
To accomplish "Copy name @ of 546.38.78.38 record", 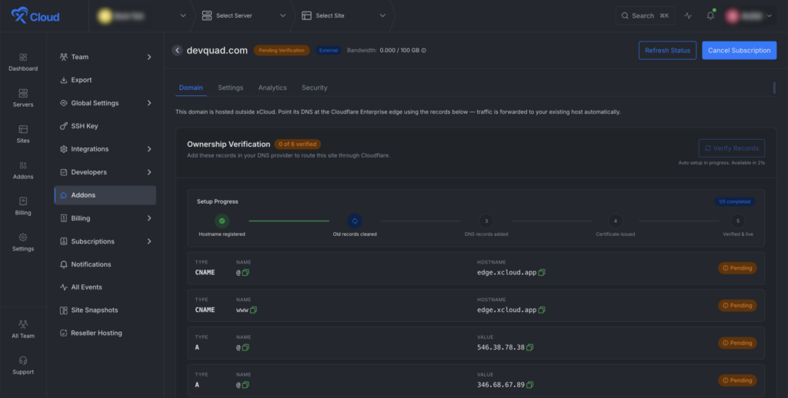I will (245, 347).
